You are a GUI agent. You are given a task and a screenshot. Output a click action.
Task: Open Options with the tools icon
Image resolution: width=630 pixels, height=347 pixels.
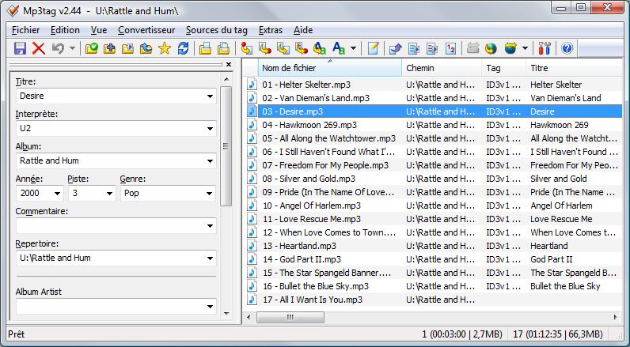click(x=545, y=48)
